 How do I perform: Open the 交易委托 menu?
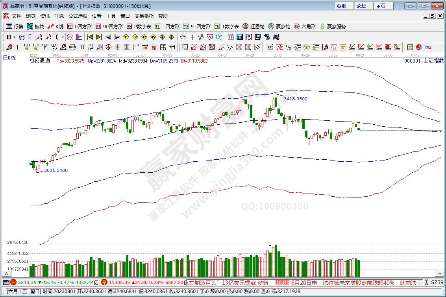[x=144, y=16]
